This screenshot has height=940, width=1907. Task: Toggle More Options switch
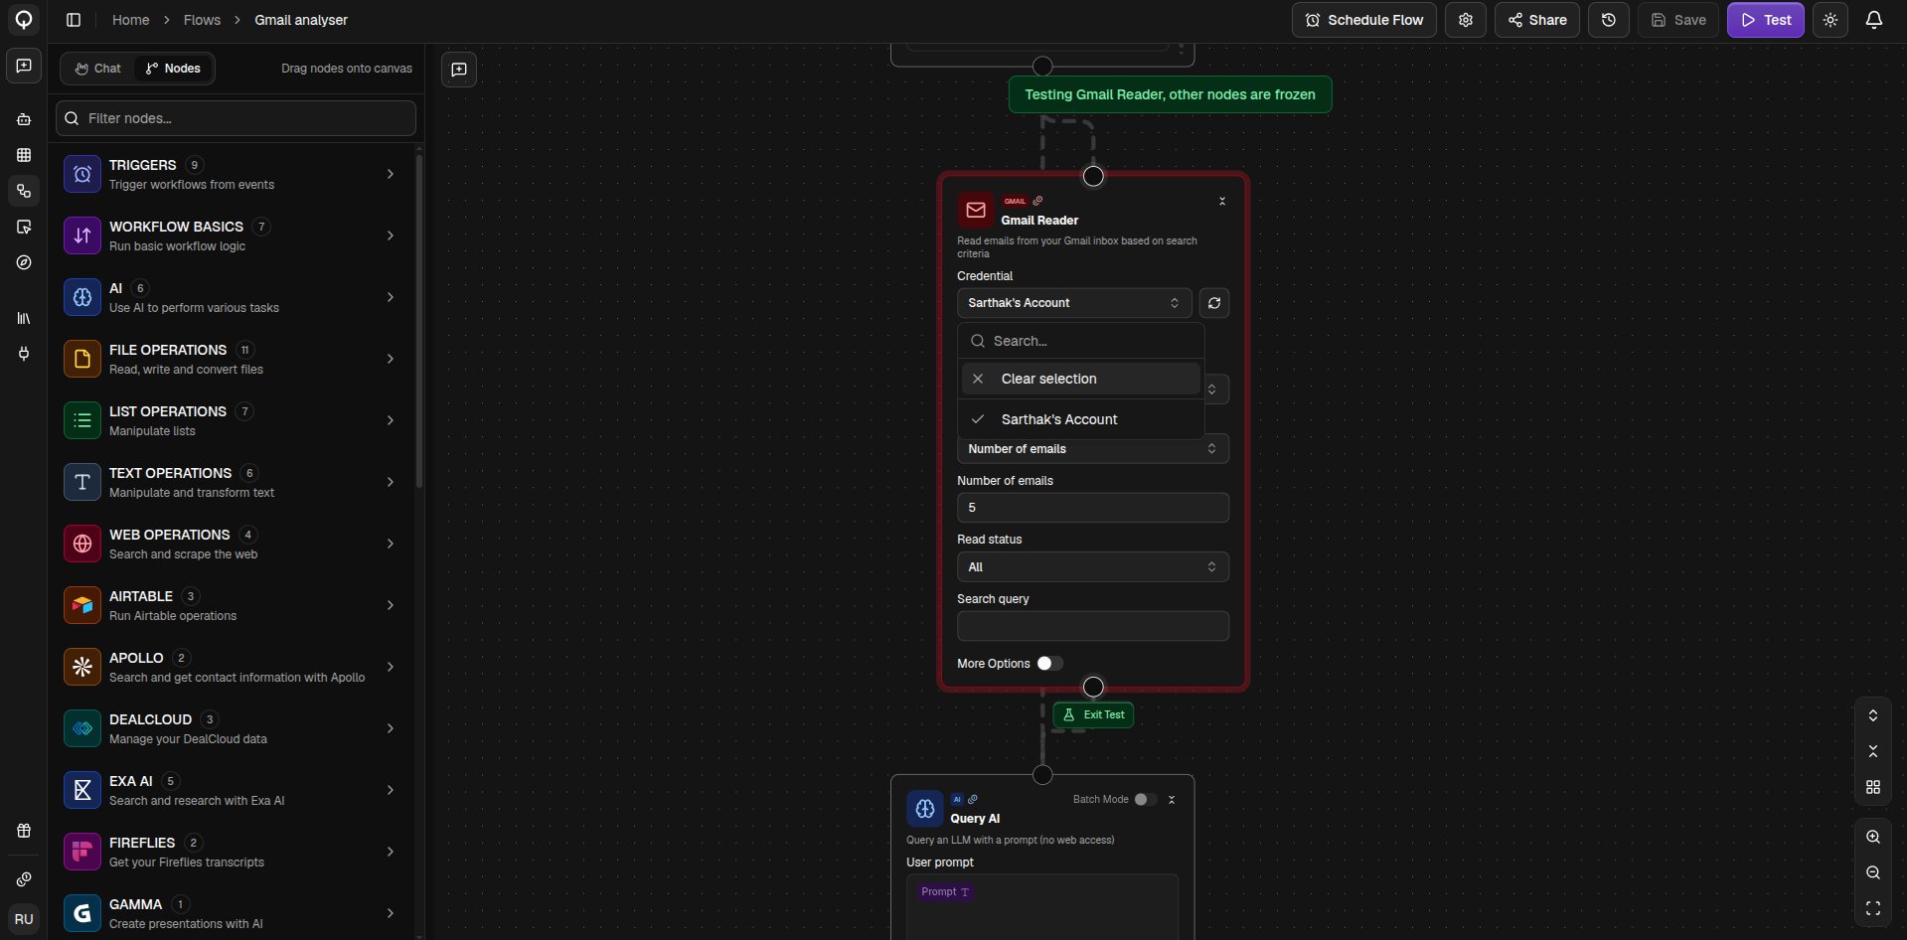(1049, 664)
